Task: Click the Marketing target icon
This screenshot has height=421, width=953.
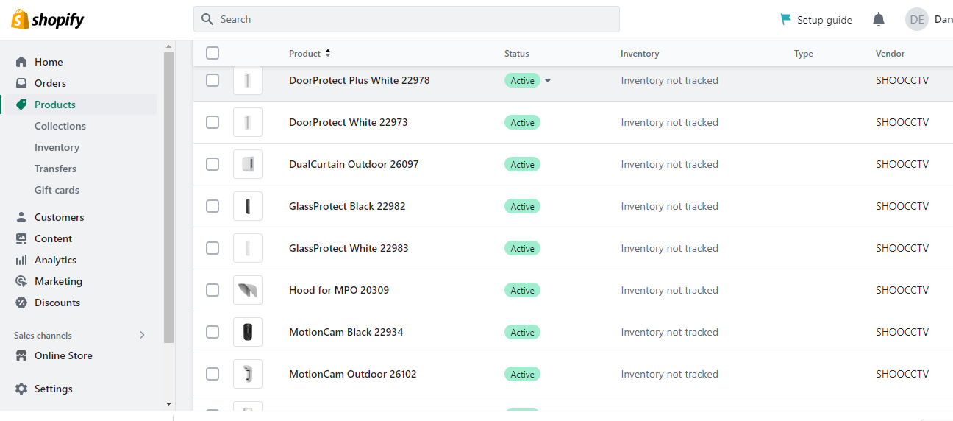Action: click(x=21, y=281)
